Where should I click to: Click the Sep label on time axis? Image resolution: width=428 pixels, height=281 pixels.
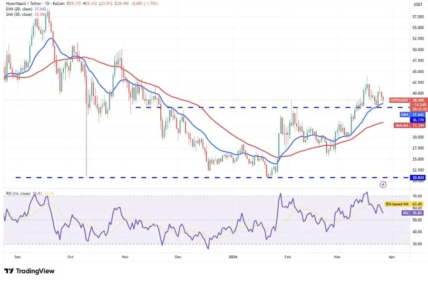pyautogui.click(x=17, y=257)
